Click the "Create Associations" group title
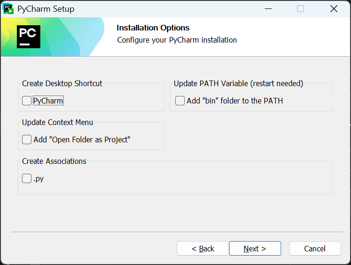Image resolution: width=351 pixels, height=265 pixels. [x=54, y=161]
